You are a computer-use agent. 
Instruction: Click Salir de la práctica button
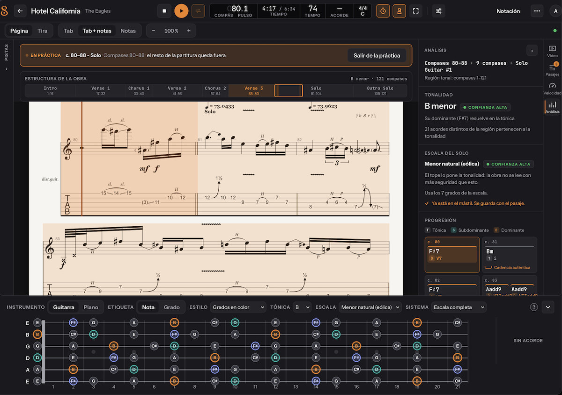pyautogui.click(x=377, y=55)
